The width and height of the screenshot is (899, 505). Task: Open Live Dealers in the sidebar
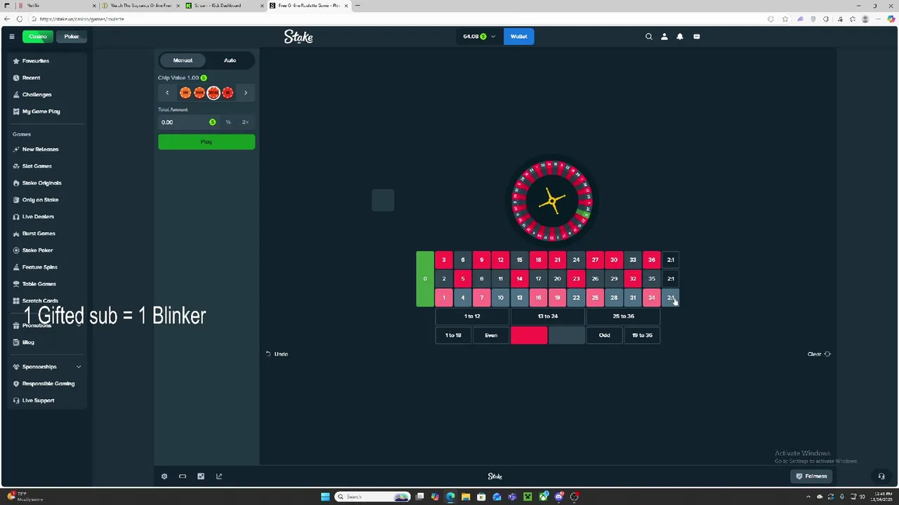click(x=38, y=217)
